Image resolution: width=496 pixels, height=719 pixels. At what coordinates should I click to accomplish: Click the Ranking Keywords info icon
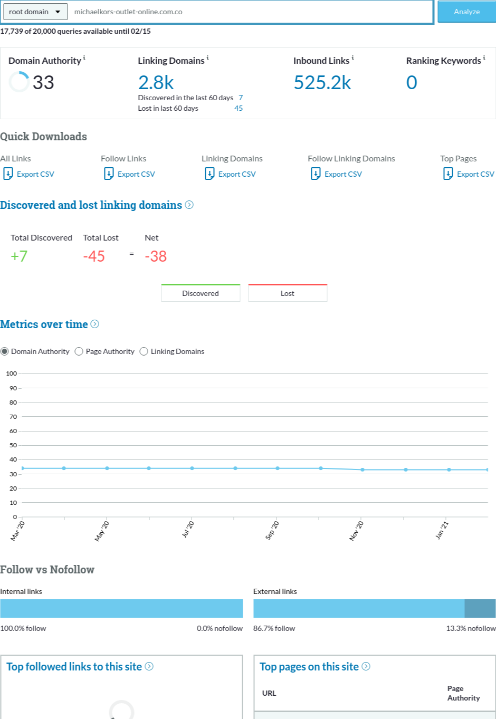484,57
